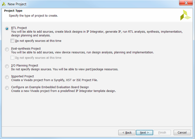The height and width of the screenshot is (139, 195).
Task: Choose Configure an Example Embedded Evaluation Board Design
Action: click(7, 88)
